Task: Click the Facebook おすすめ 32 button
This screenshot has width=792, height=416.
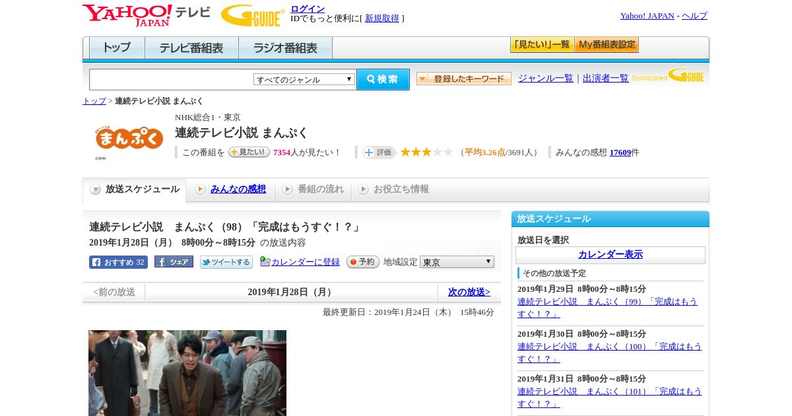Action: 118,262
